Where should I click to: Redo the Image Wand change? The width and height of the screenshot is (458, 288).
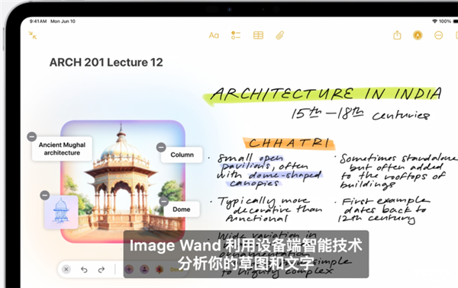[x=101, y=270]
